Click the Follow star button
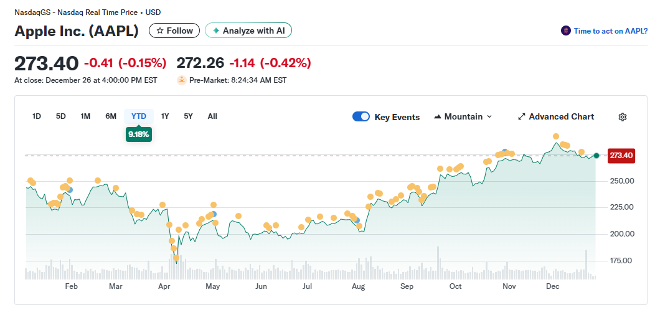This screenshot has height=310, width=655. 174,31
